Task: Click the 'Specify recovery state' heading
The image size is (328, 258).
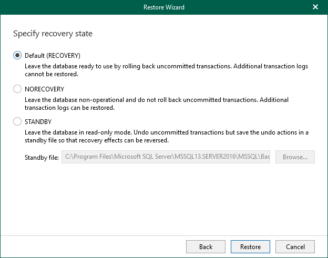Action: tap(53, 34)
